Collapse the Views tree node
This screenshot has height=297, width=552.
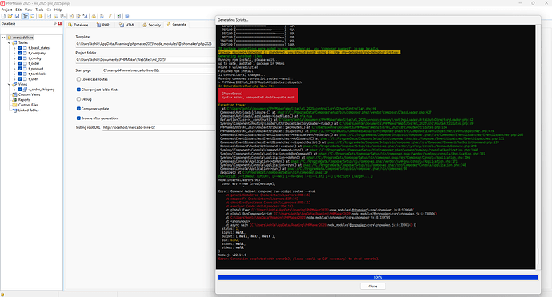coord(9,84)
